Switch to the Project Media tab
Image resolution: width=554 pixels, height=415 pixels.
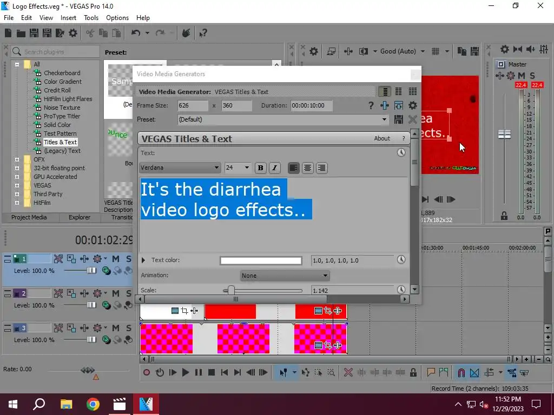click(29, 217)
